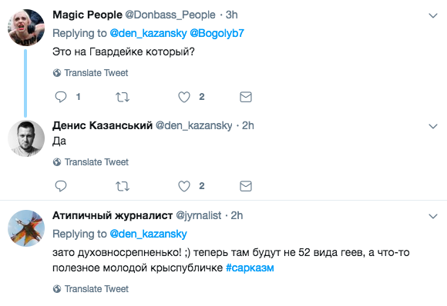Retweet Денис Казанський's 'Да' tweet

click(x=123, y=186)
